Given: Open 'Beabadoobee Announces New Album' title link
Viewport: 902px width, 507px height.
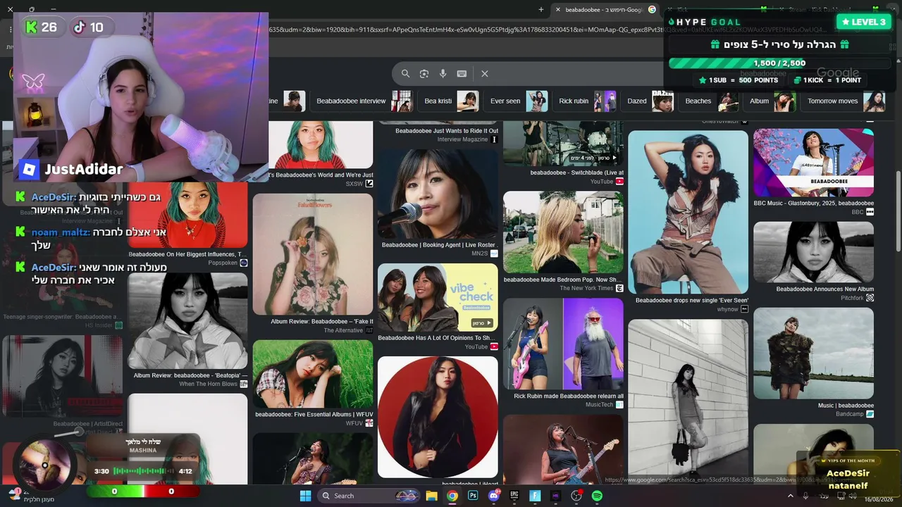Looking at the screenshot, I should click(824, 289).
